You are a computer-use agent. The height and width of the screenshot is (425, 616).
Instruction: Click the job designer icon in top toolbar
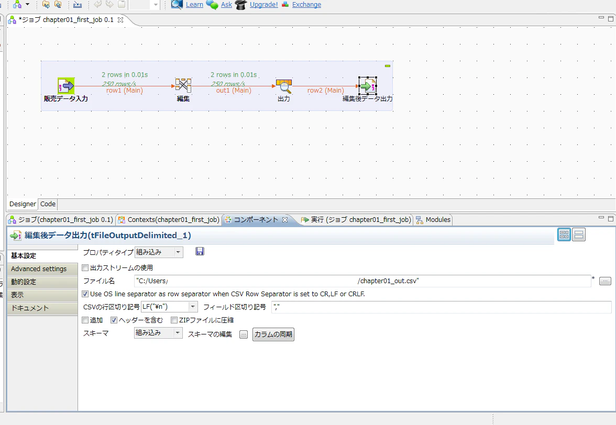click(x=17, y=4)
